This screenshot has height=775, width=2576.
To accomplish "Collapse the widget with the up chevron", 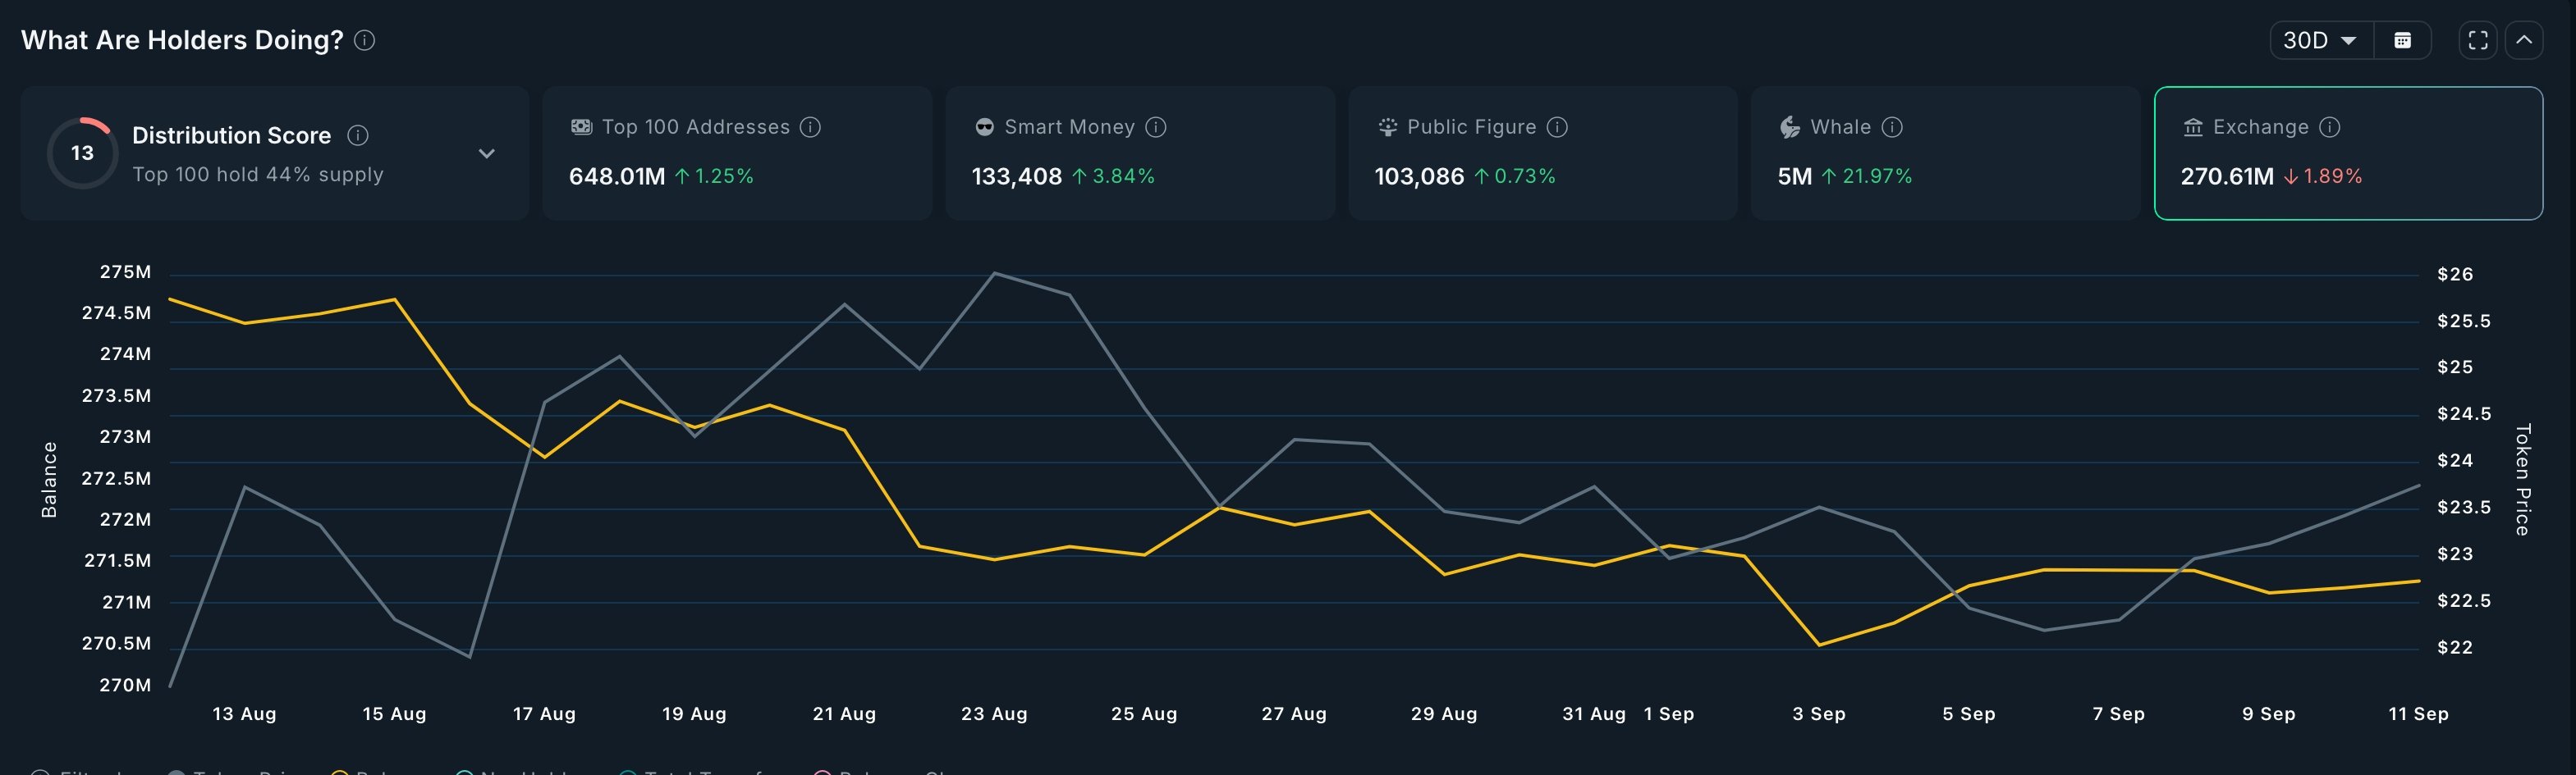I will point(2525,40).
